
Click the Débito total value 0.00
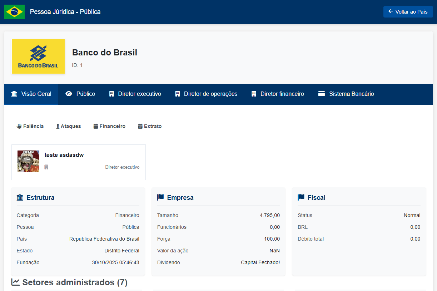415,239
